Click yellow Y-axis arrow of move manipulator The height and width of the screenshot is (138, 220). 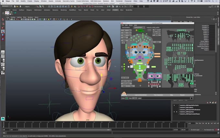[102, 75]
